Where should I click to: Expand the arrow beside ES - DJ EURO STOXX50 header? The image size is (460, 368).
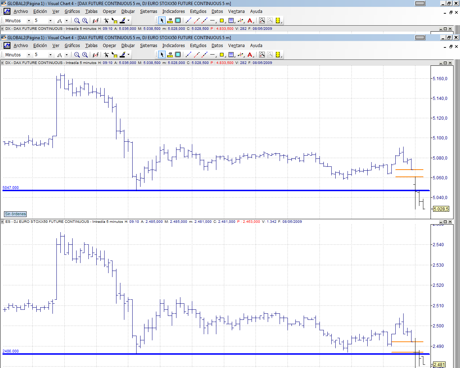pyautogui.click(x=3, y=222)
